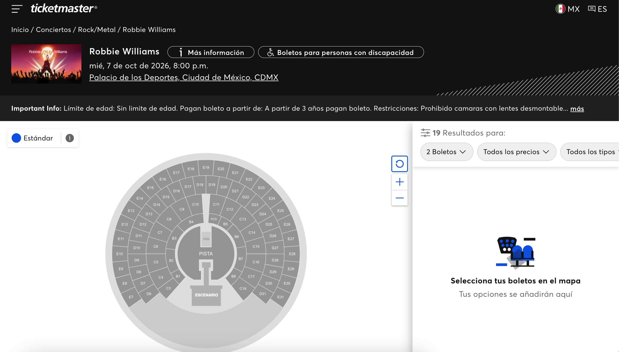Click the accessibility wheelchair icon

(271, 52)
